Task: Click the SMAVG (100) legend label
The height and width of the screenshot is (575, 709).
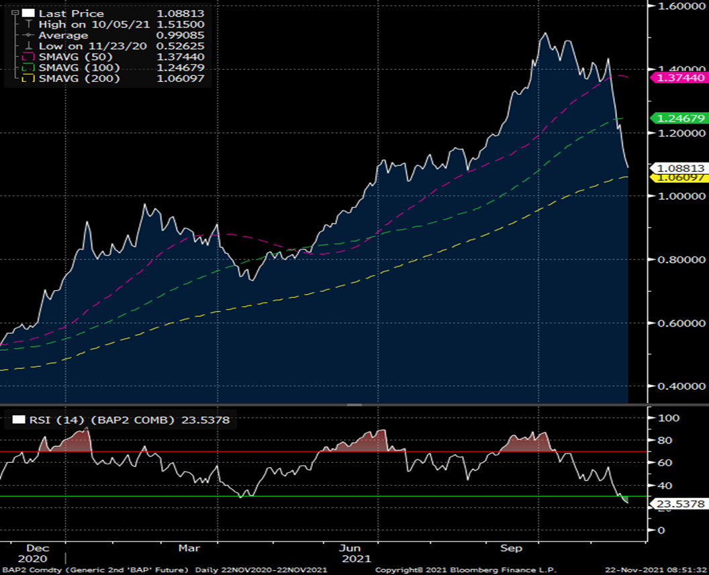Action: pos(80,68)
